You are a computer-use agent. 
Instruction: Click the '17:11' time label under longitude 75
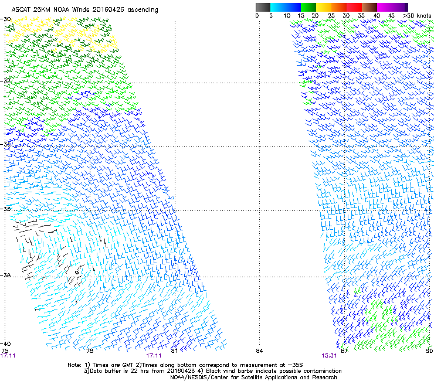click(x=8, y=356)
